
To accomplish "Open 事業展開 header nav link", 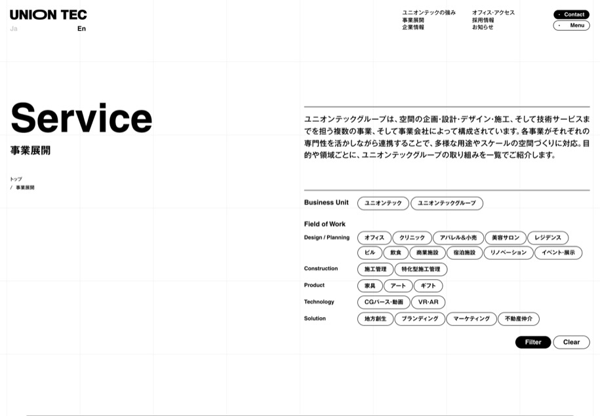I will pyautogui.click(x=413, y=20).
